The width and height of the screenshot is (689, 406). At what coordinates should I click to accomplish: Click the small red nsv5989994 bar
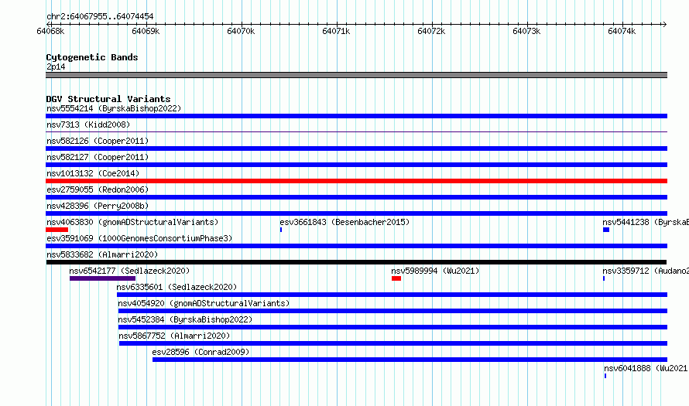point(396,278)
